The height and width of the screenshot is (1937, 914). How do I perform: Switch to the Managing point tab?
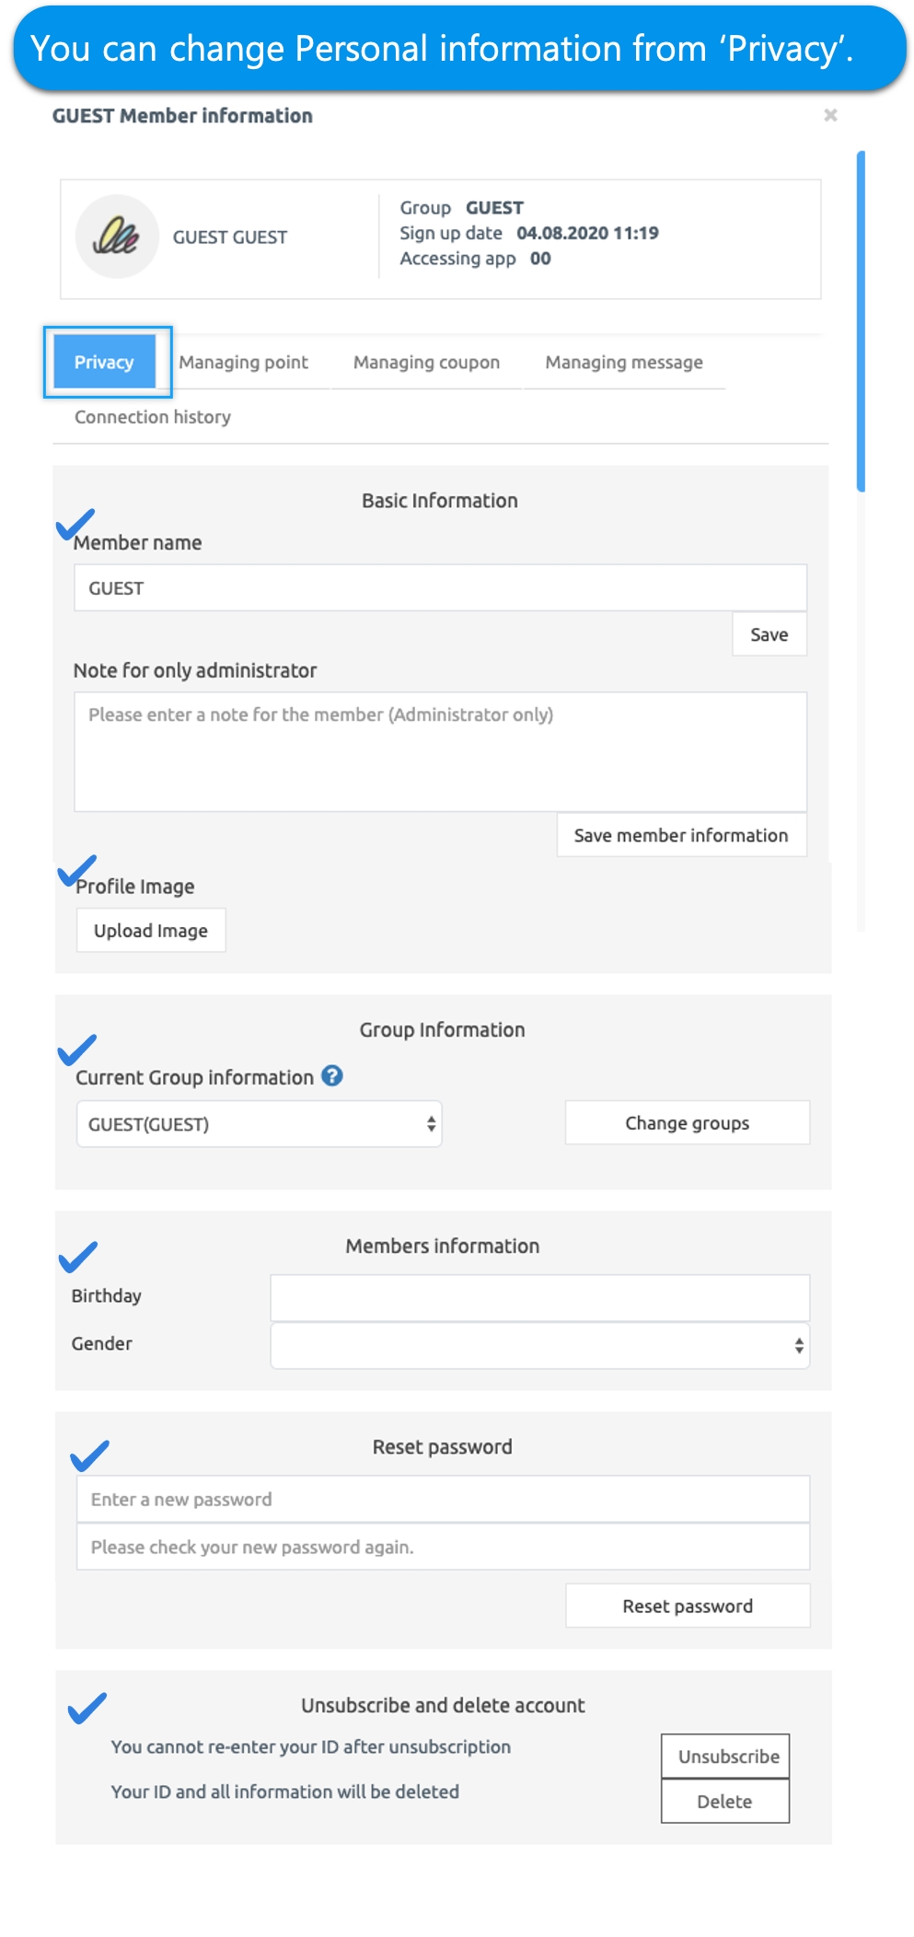(244, 362)
